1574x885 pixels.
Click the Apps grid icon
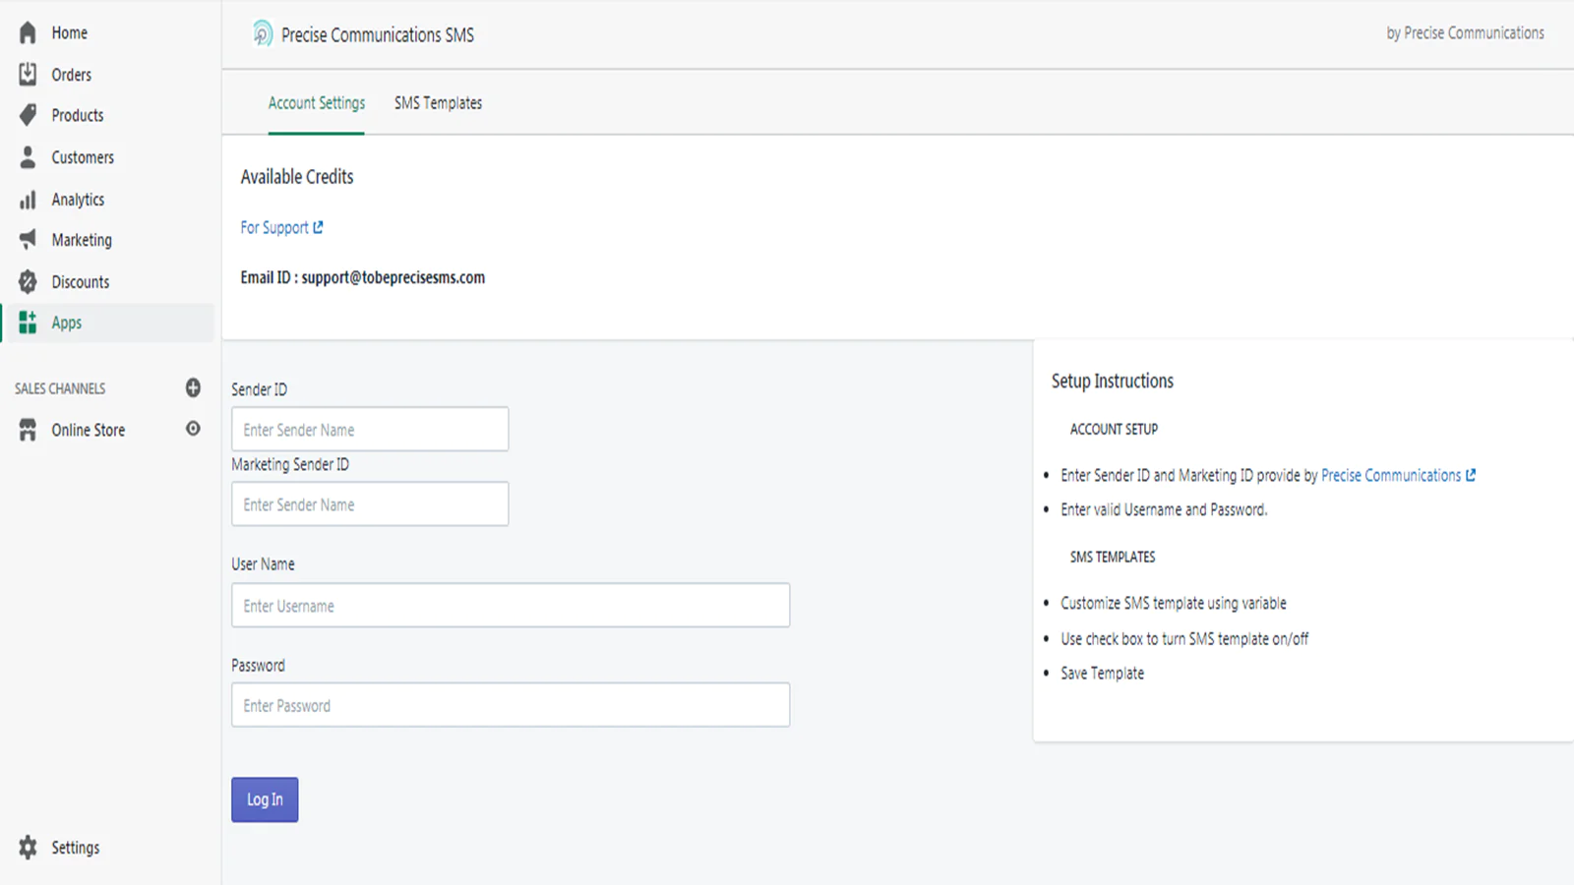click(x=28, y=323)
